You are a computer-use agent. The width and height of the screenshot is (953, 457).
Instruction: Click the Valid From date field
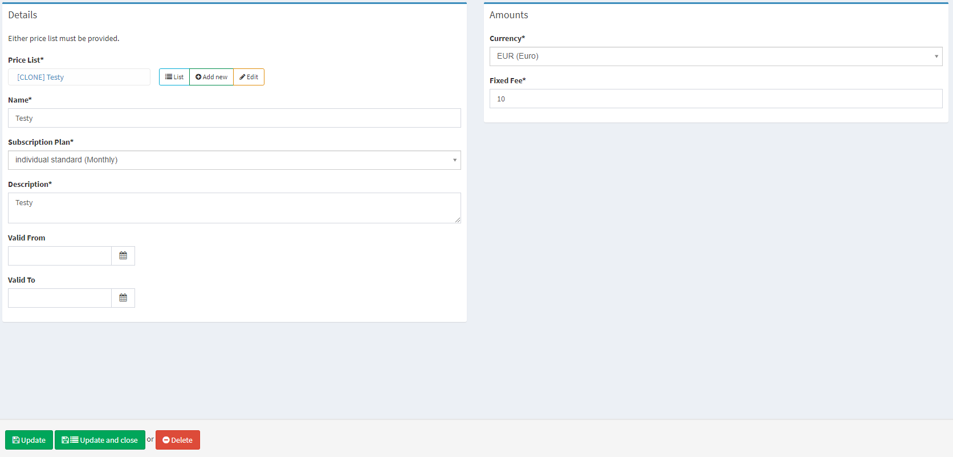pyautogui.click(x=60, y=256)
